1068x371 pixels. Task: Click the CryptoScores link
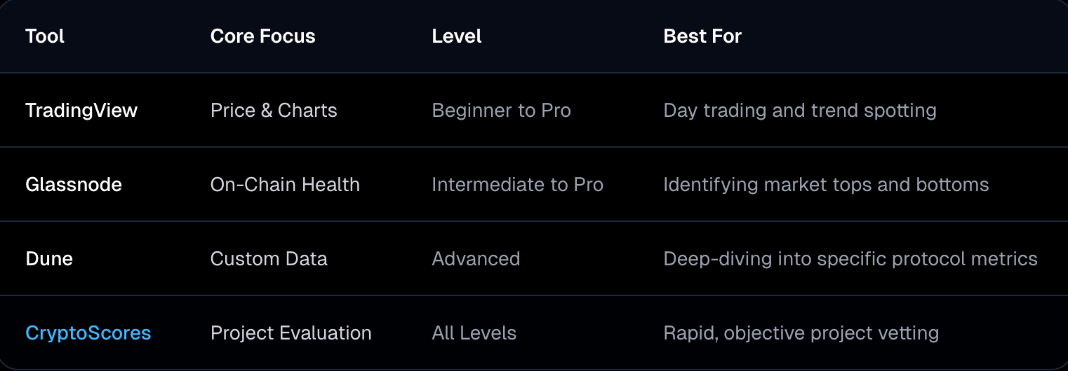[88, 332]
